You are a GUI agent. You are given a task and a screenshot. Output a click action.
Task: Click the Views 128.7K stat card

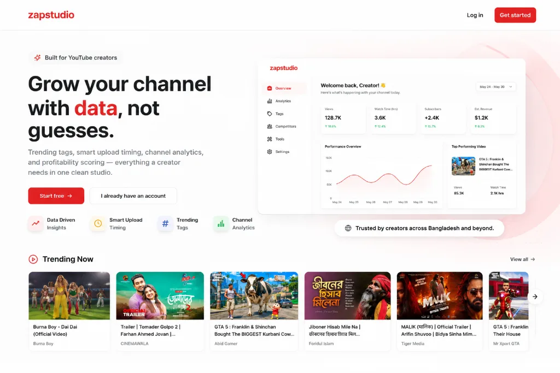click(343, 119)
